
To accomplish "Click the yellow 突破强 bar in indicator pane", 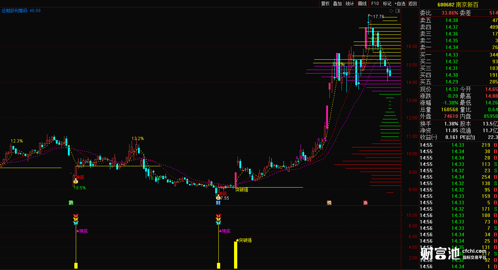I will click(235, 255).
